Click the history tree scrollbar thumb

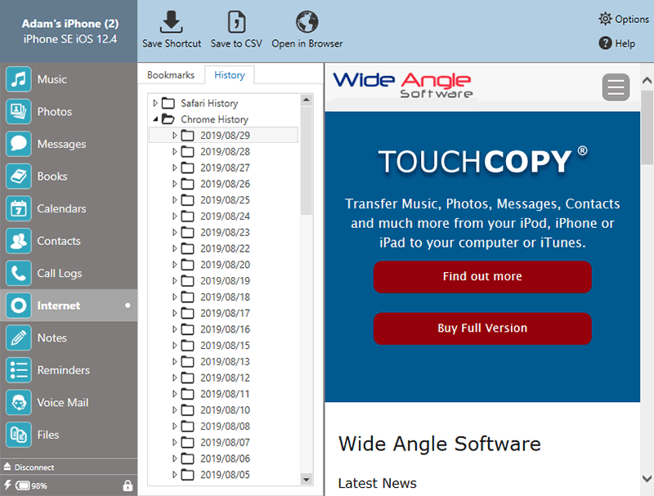pyautogui.click(x=307, y=161)
